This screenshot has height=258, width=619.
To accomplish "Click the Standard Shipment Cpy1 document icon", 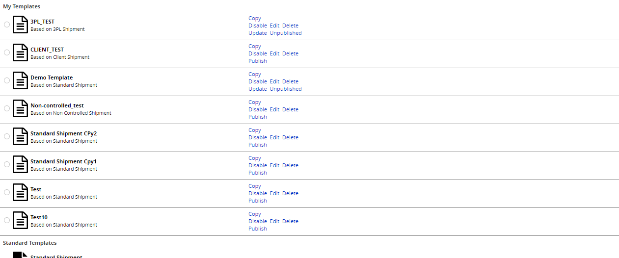I will [x=20, y=164].
